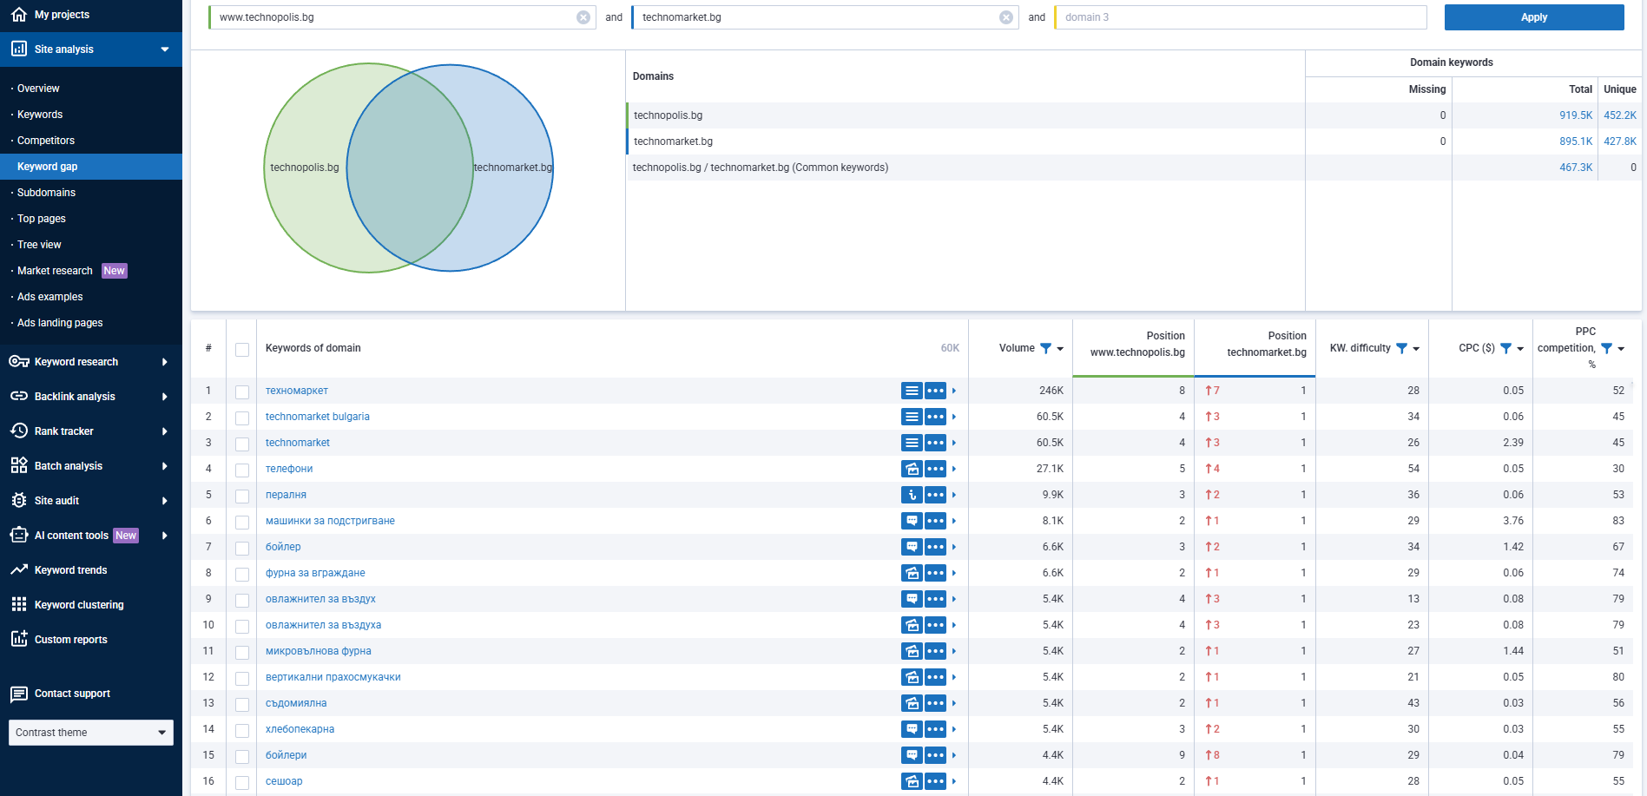Expand the Rank tracker submenu arrow
1647x796 pixels.
(x=165, y=431)
